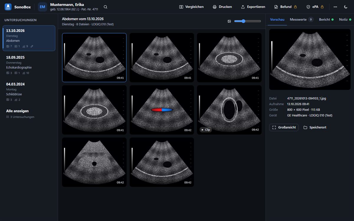Switch to the Bericht tab
Image resolution: width=354 pixels, height=221 pixels.
pos(326,19)
